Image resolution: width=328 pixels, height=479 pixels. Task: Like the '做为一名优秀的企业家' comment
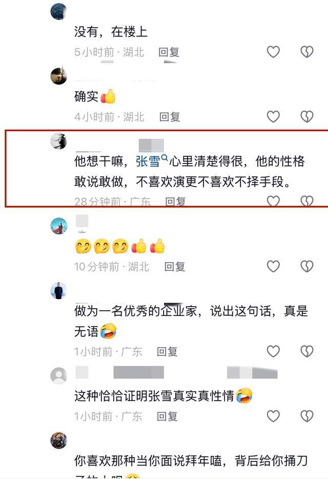click(273, 351)
